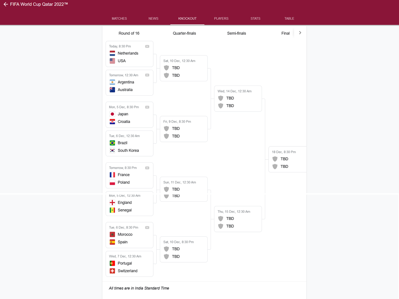Click the video icon on Argentina vs Australia
Screen dimensions: 399x299
click(x=147, y=75)
